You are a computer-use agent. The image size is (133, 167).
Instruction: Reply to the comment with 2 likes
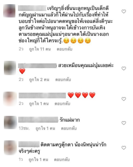tap(63, 80)
